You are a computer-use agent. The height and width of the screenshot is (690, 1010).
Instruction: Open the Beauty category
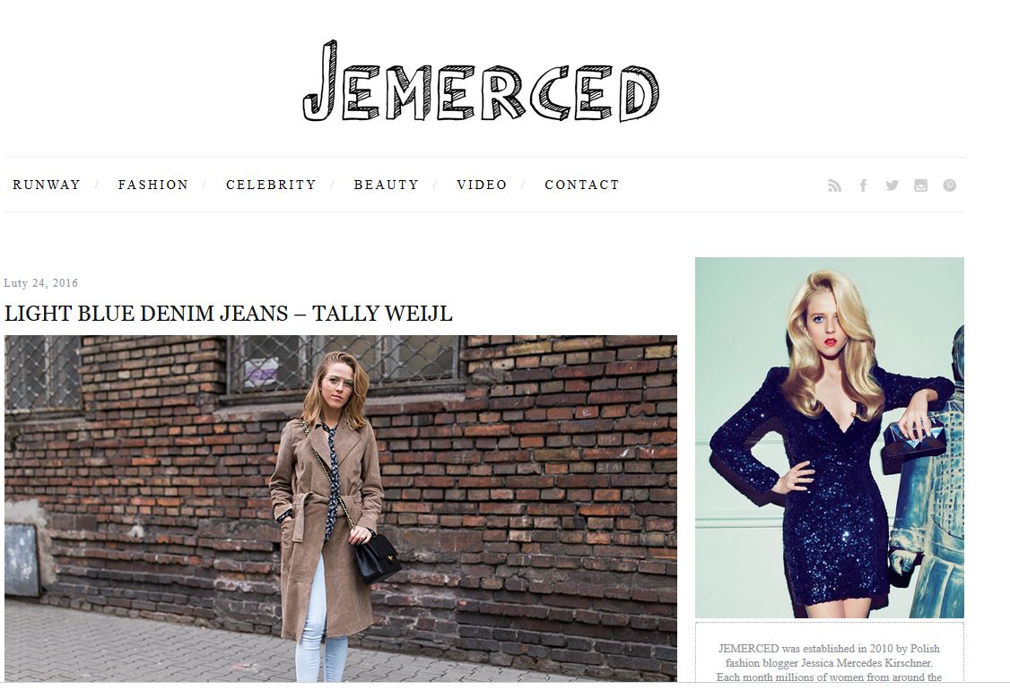click(x=387, y=185)
